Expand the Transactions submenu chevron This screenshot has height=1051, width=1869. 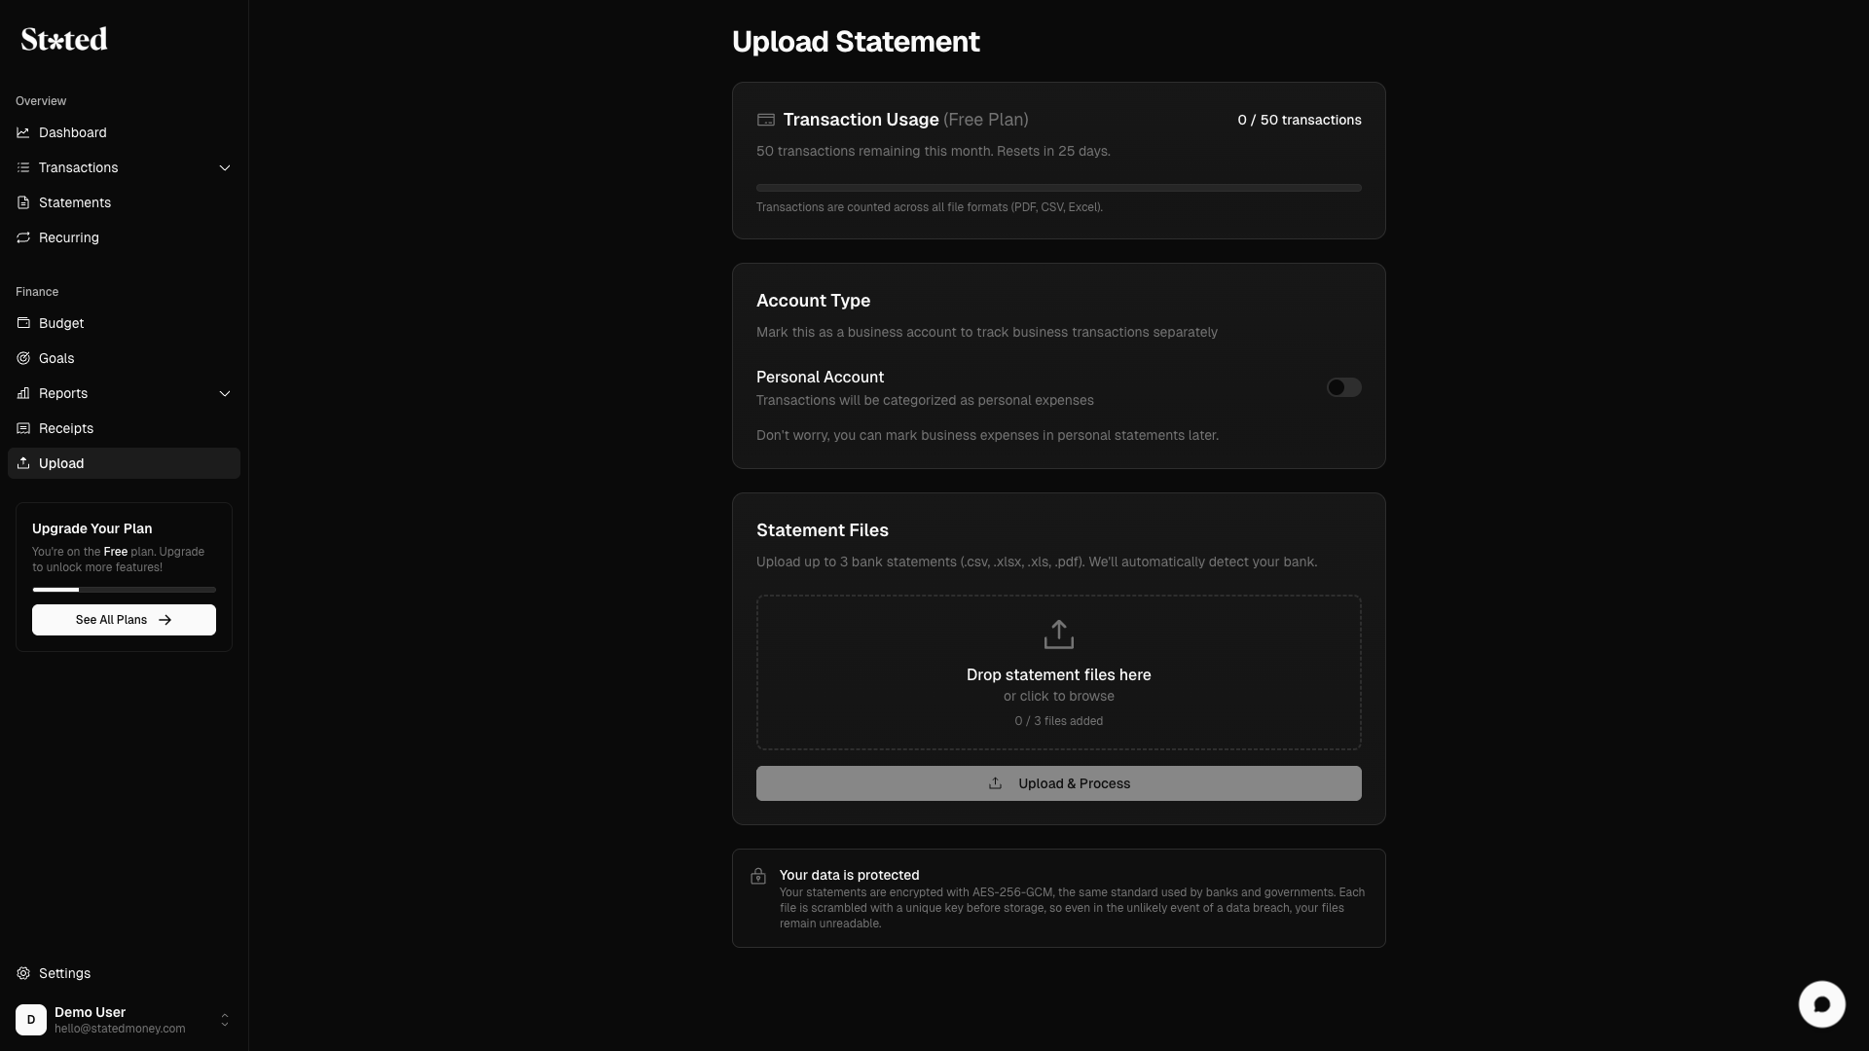pos(225,167)
